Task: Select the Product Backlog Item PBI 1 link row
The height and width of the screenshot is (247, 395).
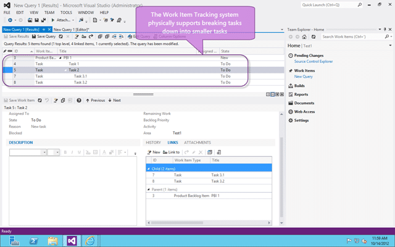Action: pos(209,196)
